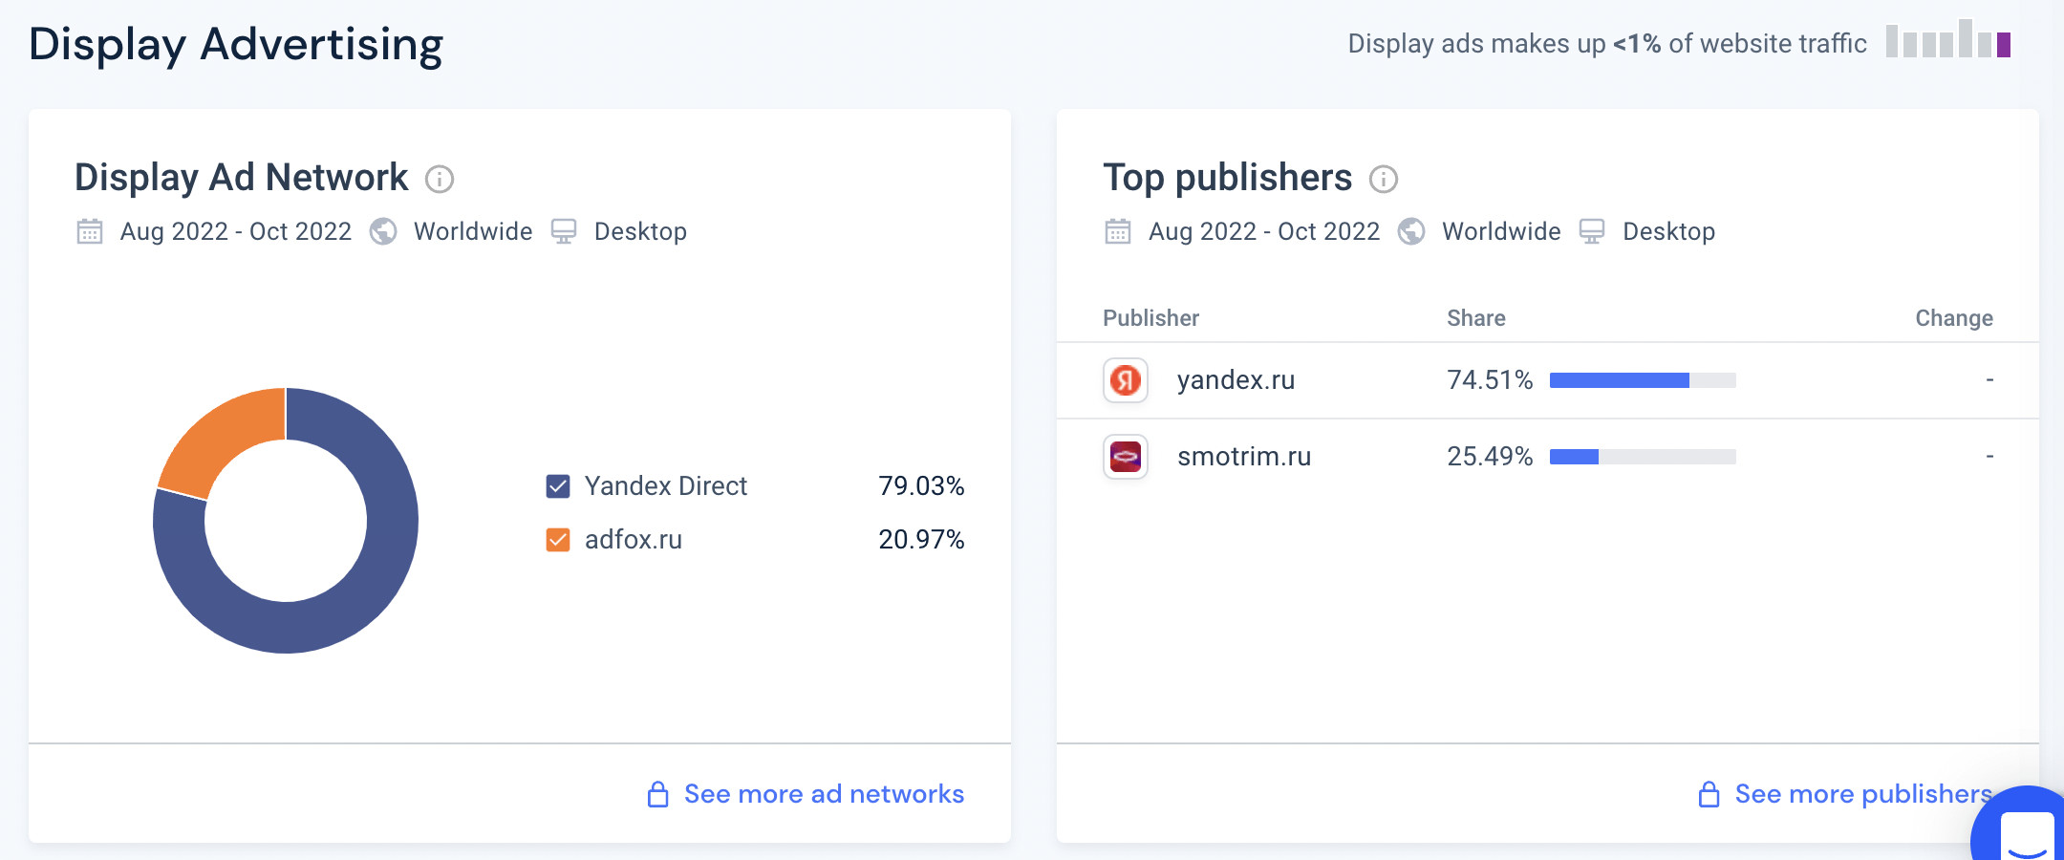Open See more ad networks link
2064x860 pixels.
[824, 794]
